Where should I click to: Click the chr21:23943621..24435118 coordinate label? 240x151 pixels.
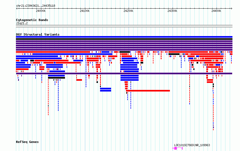tap(36, 6)
